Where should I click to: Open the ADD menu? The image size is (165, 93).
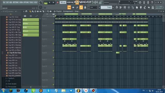(x=11, y=2)
